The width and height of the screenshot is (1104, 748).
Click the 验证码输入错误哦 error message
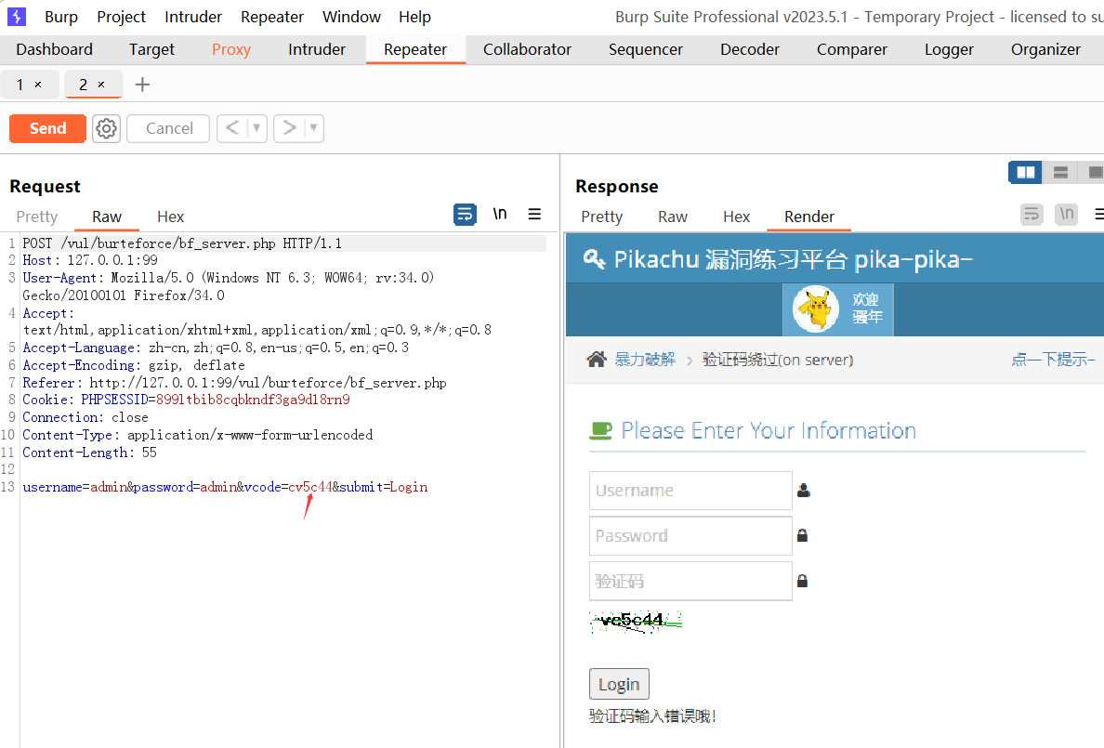click(652, 716)
